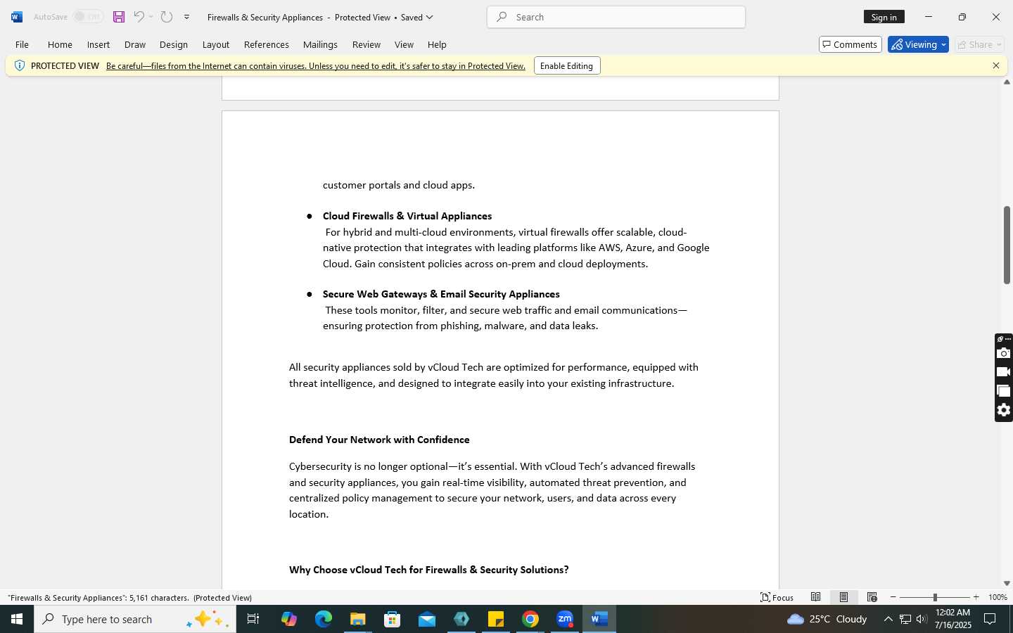Image resolution: width=1013 pixels, height=633 pixels.
Task: Click the Windows Start button
Action: (x=17, y=619)
